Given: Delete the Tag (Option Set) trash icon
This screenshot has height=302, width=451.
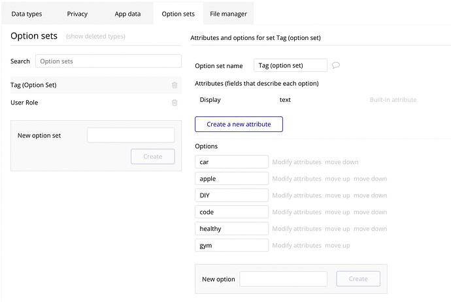Looking at the screenshot, I should coord(175,85).
